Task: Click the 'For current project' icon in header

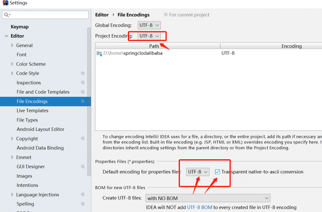Action: [x=166, y=14]
